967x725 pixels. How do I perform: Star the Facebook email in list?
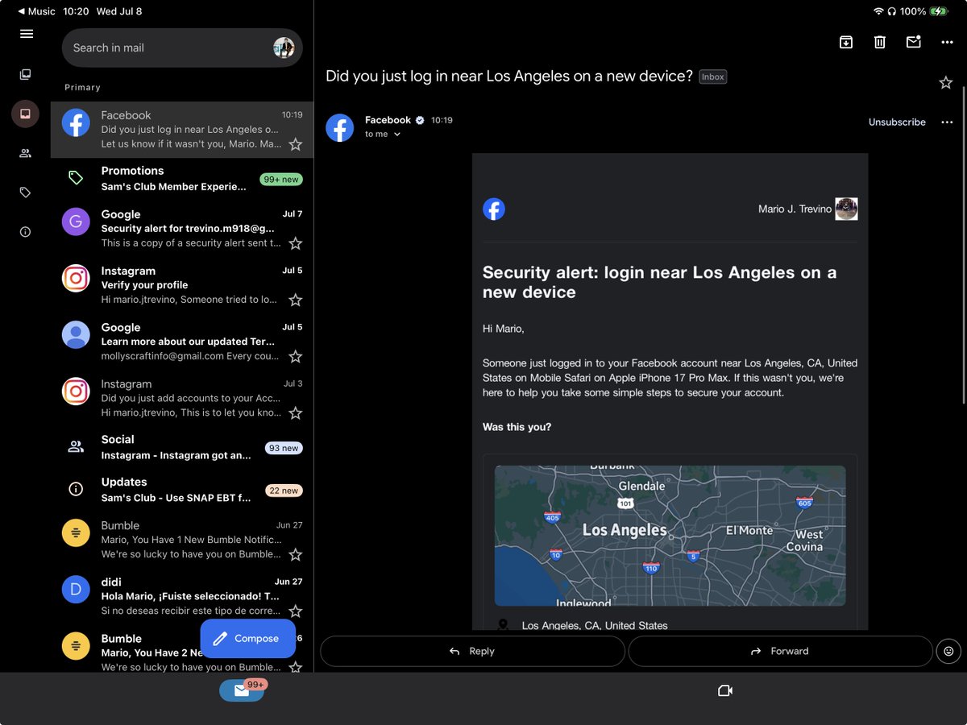coord(296,144)
